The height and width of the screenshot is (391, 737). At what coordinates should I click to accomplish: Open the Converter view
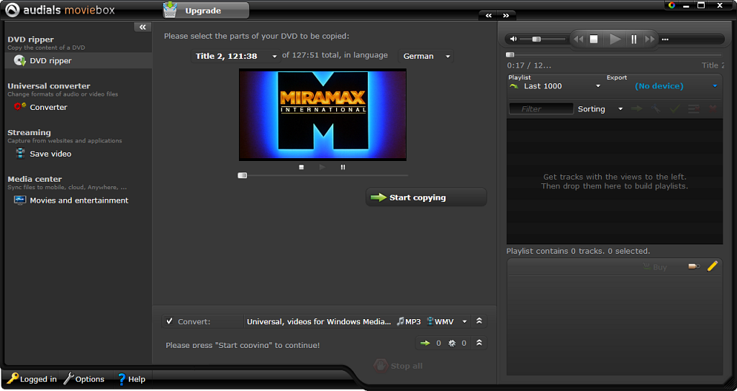48,107
